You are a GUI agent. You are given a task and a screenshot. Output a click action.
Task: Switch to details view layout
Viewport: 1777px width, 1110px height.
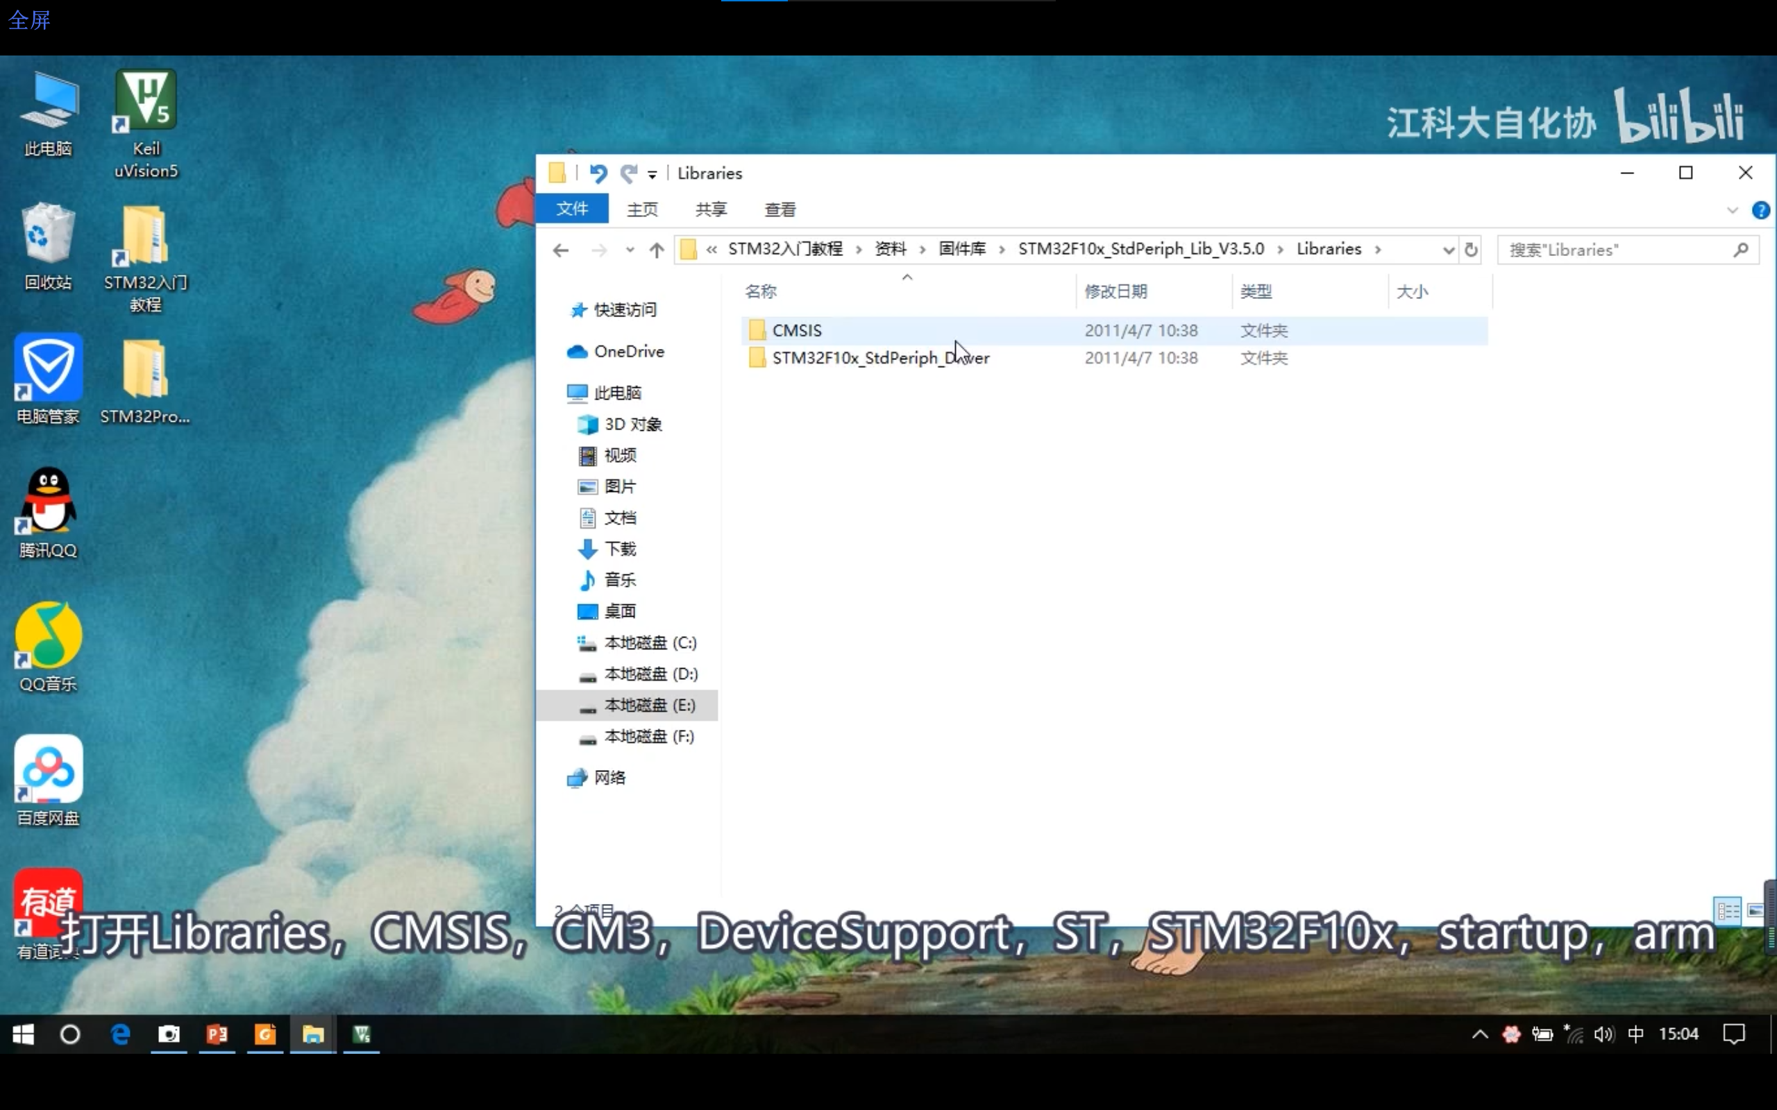pyautogui.click(x=1727, y=911)
